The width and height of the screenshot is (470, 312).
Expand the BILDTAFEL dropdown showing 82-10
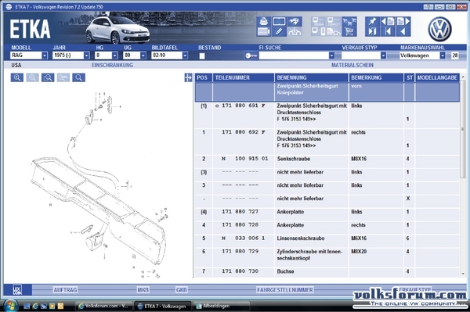(185, 56)
